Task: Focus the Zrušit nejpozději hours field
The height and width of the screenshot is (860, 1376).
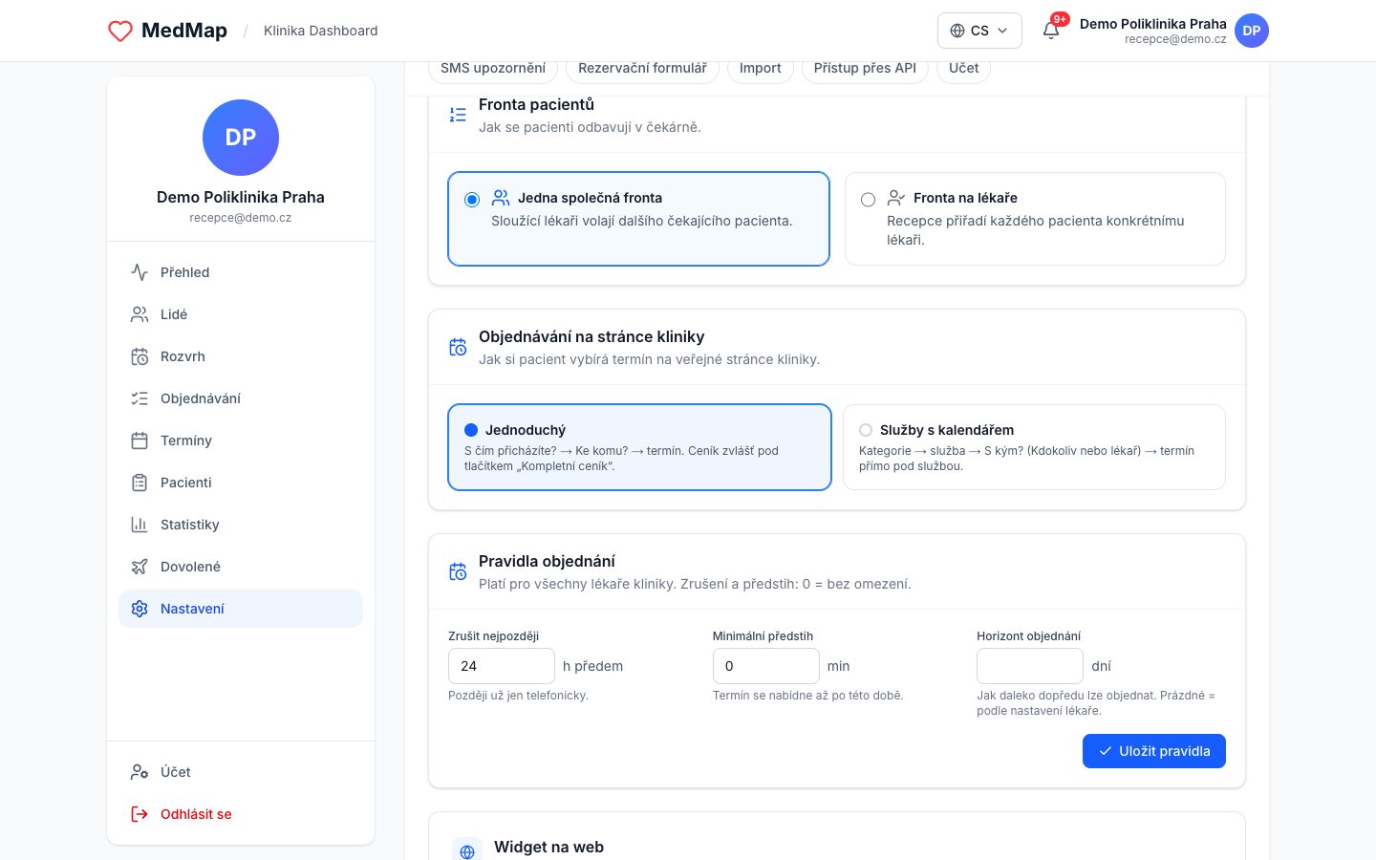Action: click(x=502, y=666)
